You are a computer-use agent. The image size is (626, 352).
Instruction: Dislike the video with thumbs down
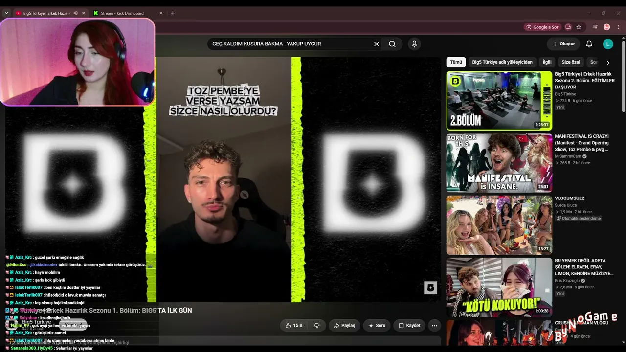(317, 326)
